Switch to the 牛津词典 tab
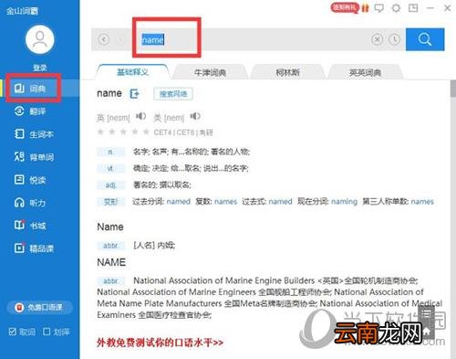 coord(210,72)
